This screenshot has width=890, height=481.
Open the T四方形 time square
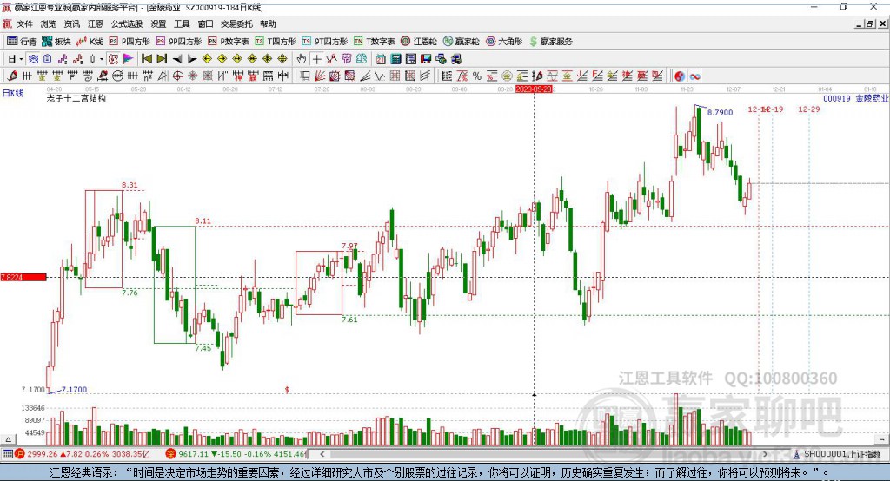(x=276, y=42)
